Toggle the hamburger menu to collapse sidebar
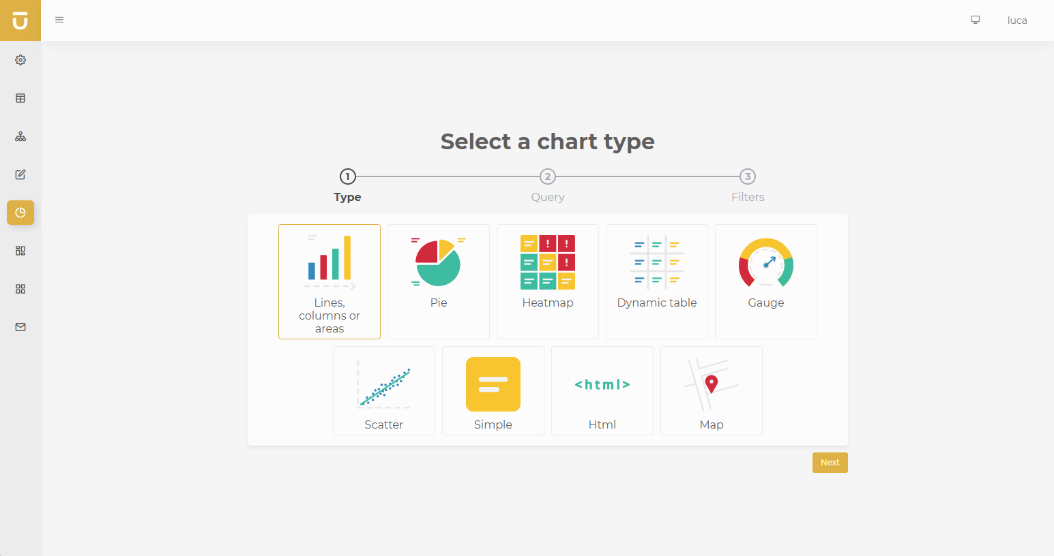The image size is (1054, 556). pyautogui.click(x=59, y=20)
